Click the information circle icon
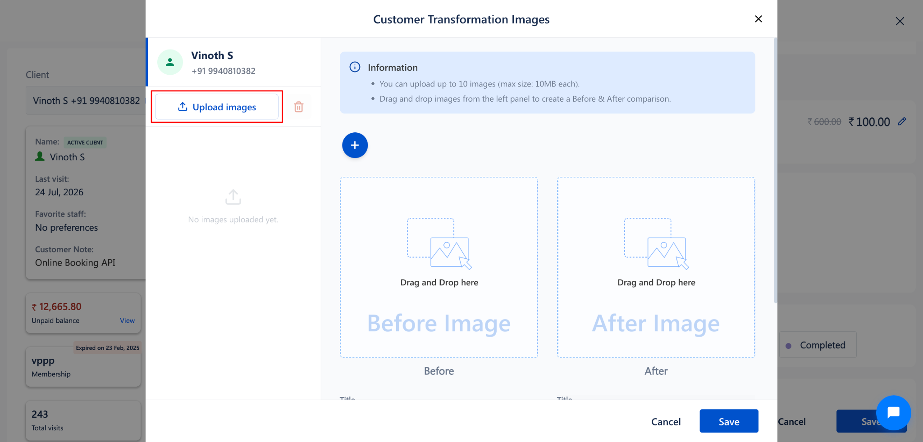 pyautogui.click(x=355, y=67)
